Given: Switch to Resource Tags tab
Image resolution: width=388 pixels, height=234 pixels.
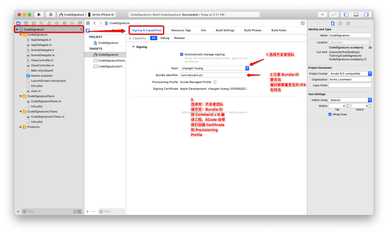Looking at the screenshot, I should click(x=181, y=30).
